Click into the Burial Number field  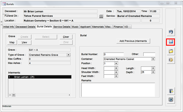click(x=114, y=54)
